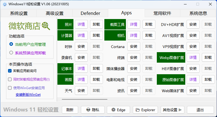The image size is (217, 117).
Task: Expand the 其他设置 menu
Action: coord(172,110)
